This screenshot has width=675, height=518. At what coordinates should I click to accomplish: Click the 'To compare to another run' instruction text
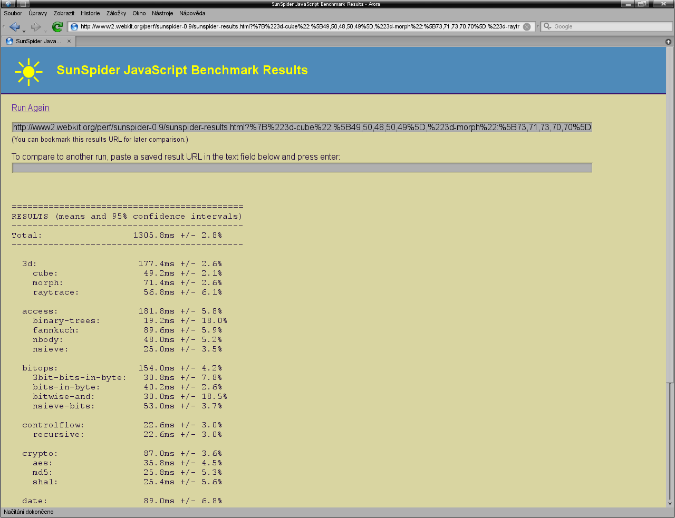(176, 157)
